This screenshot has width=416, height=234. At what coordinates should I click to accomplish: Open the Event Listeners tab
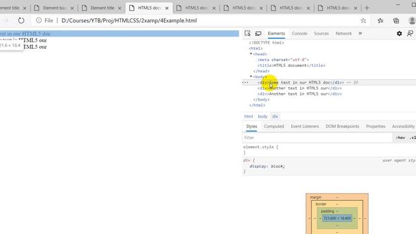[x=305, y=126]
